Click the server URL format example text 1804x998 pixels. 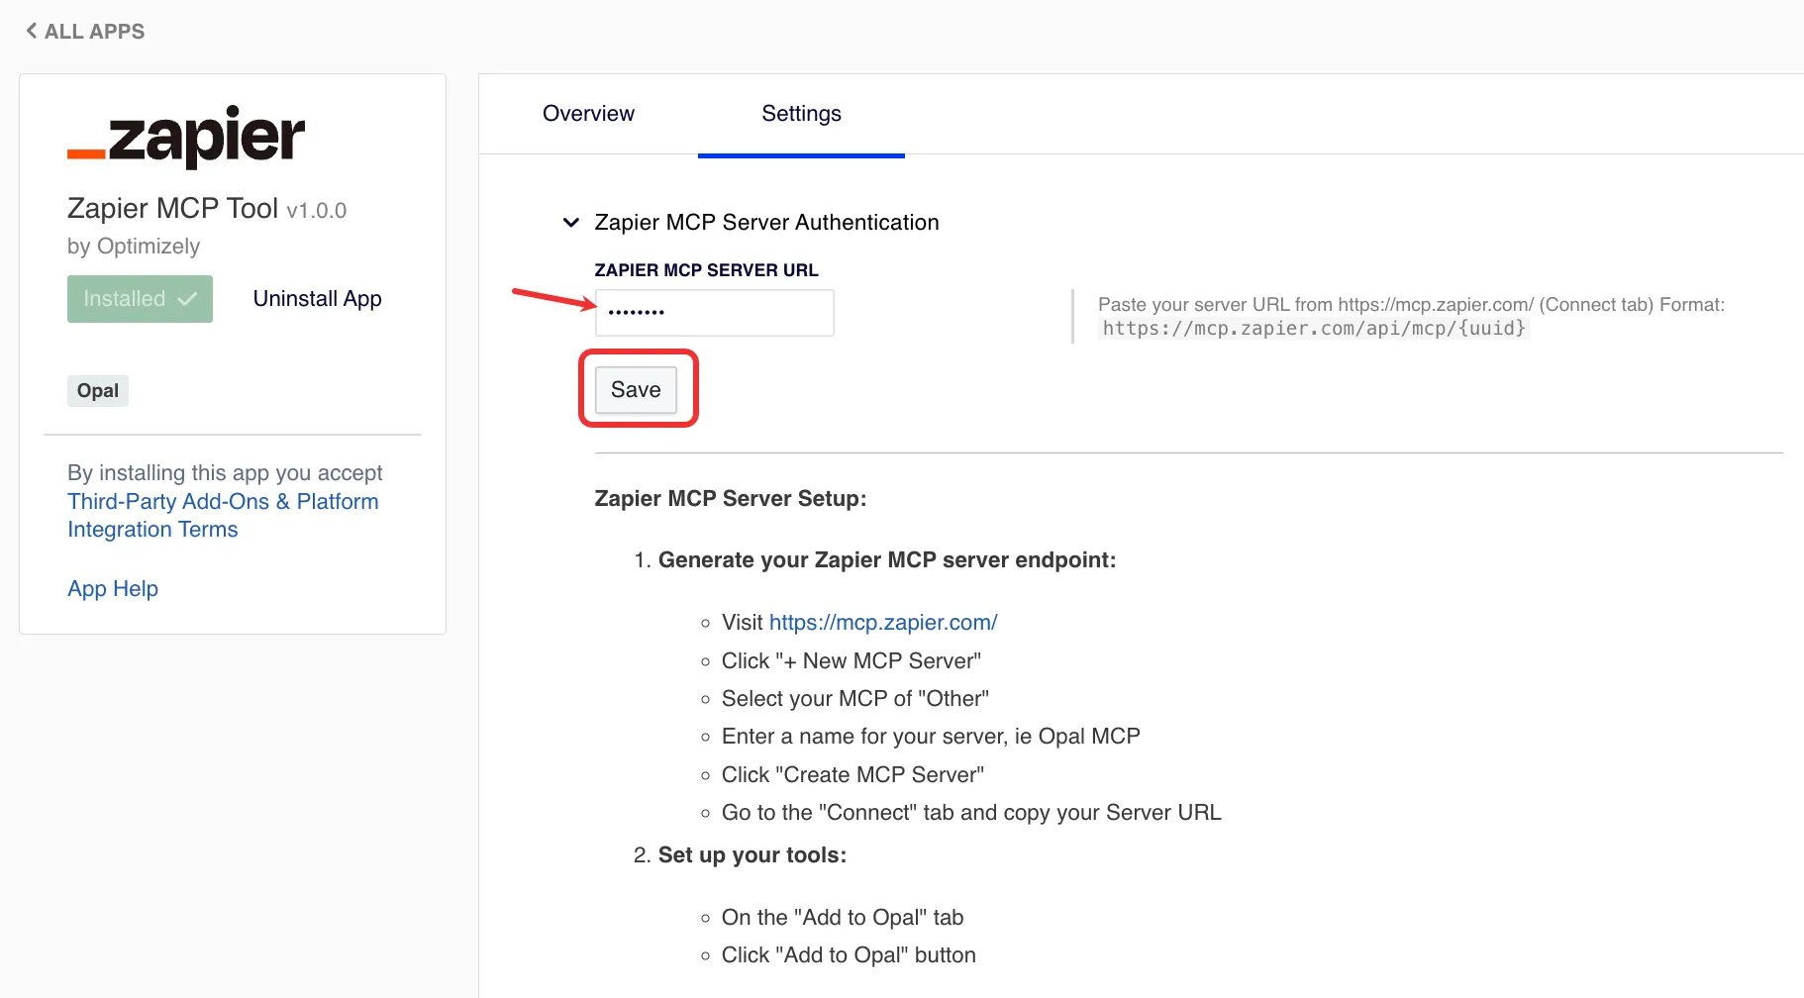pos(1314,329)
